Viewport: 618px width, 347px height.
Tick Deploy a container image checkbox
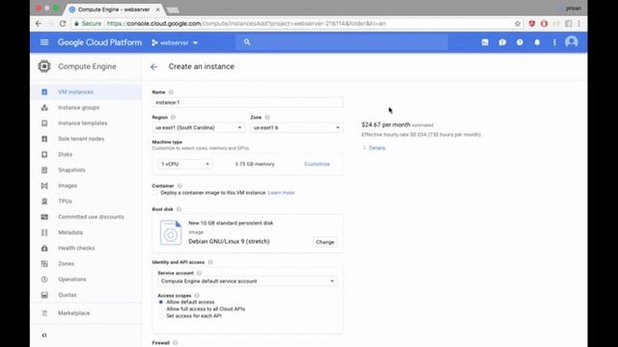coord(154,193)
